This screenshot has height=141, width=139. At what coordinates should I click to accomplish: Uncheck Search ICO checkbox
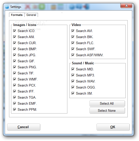[15, 31]
